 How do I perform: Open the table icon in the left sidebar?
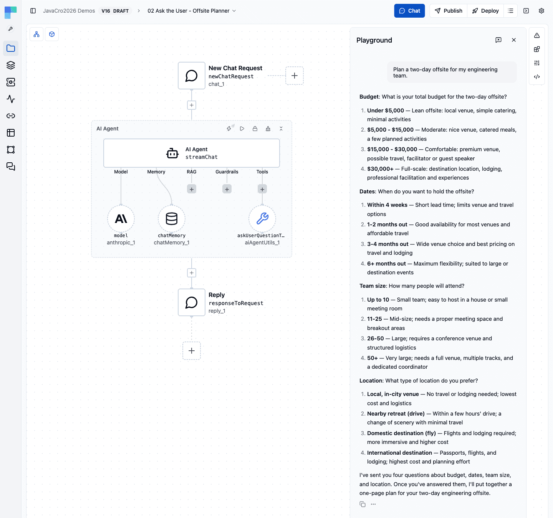11,133
